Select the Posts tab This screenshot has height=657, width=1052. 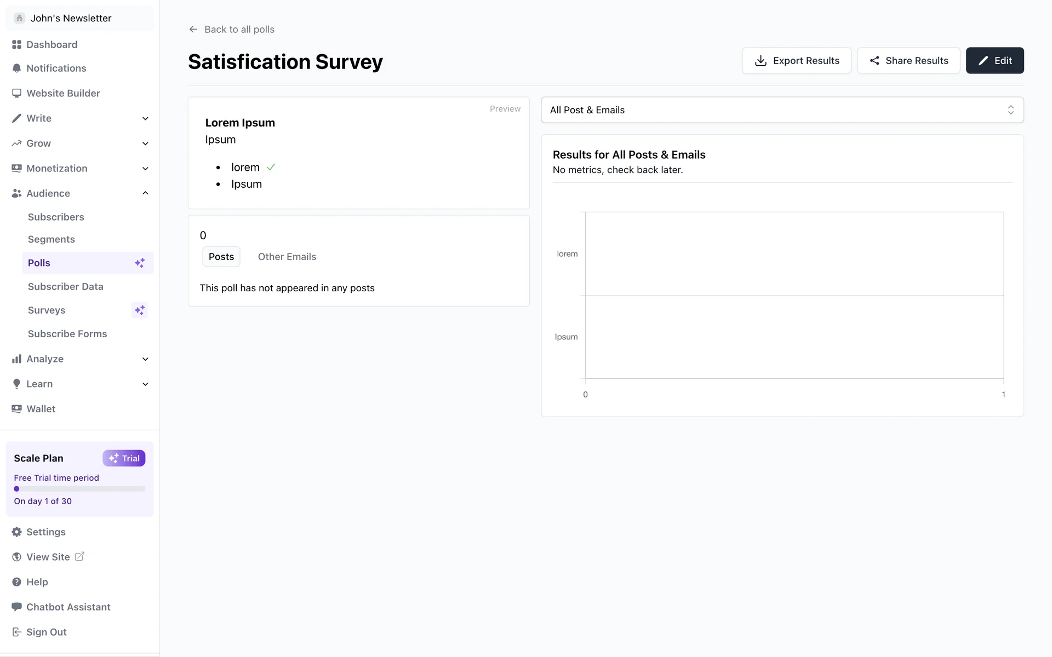pyautogui.click(x=221, y=257)
